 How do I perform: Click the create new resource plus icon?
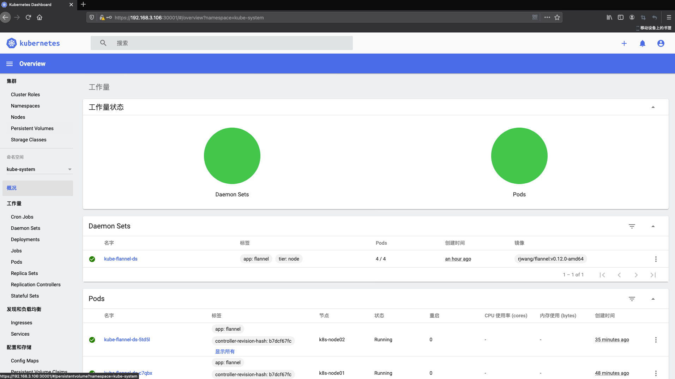(624, 43)
